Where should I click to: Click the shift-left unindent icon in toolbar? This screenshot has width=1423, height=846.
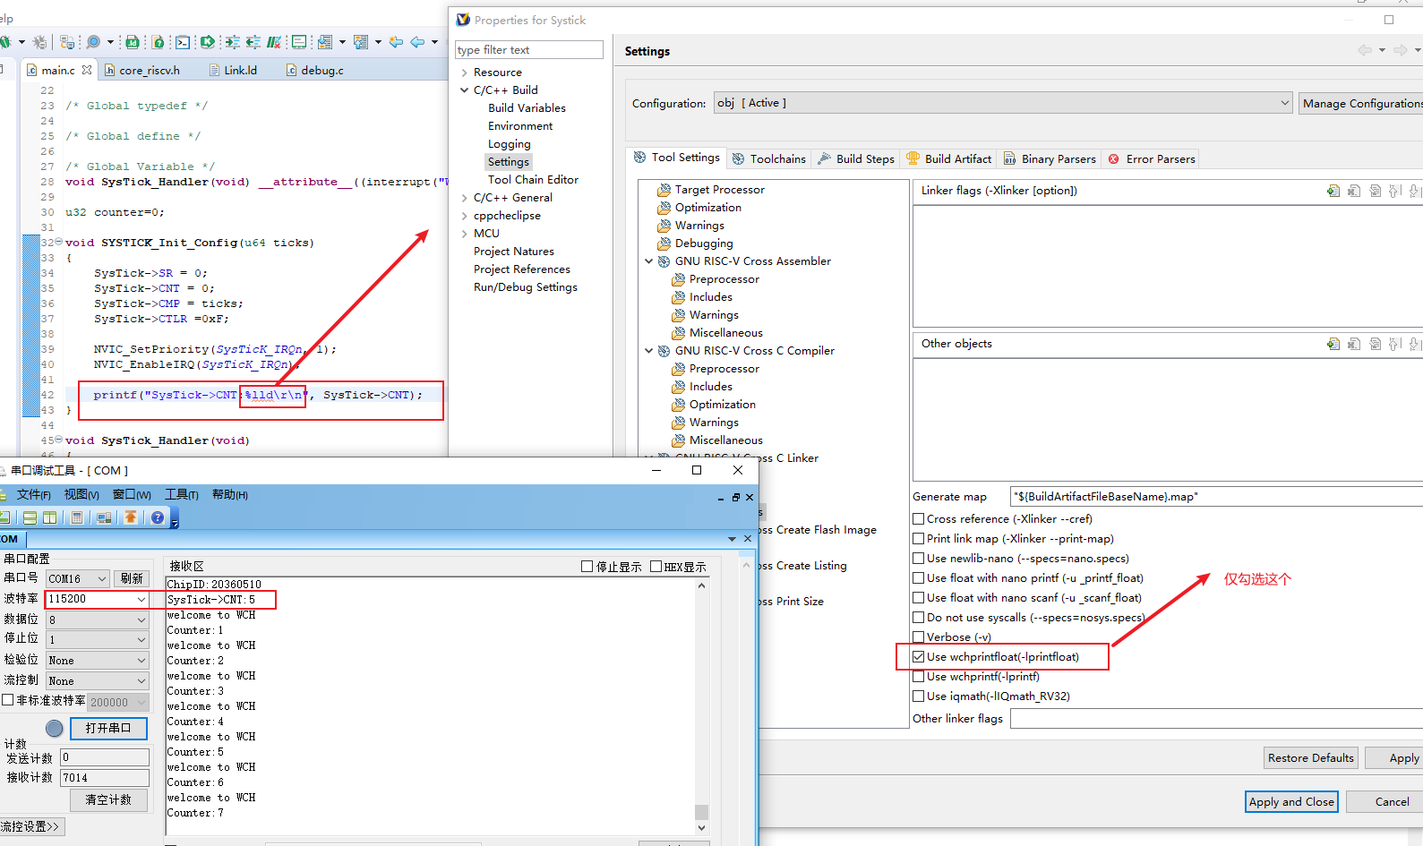253,42
